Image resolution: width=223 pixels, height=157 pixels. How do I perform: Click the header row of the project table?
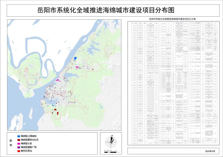172,23
